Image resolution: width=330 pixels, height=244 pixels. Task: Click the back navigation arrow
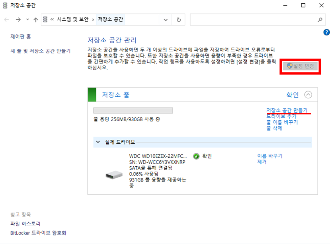(x=6, y=19)
